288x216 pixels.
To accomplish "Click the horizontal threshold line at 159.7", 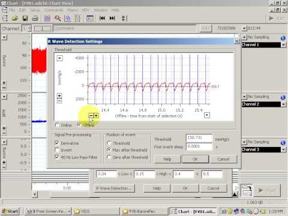I will (x=149, y=86).
